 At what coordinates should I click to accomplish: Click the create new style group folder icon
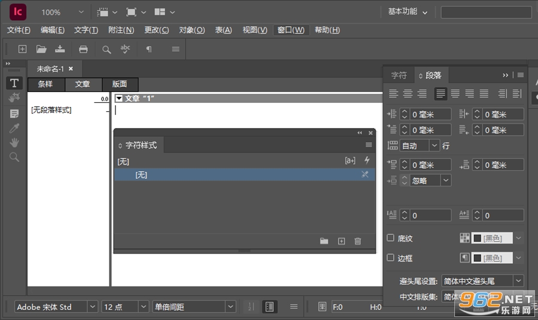pos(324,241)
